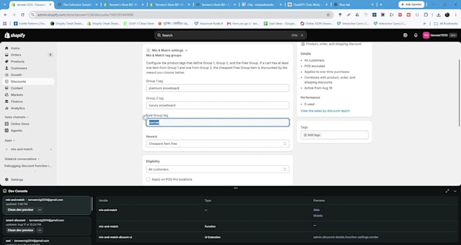Open the notifications bell
The image size is (461, 245).
(416, 35)
